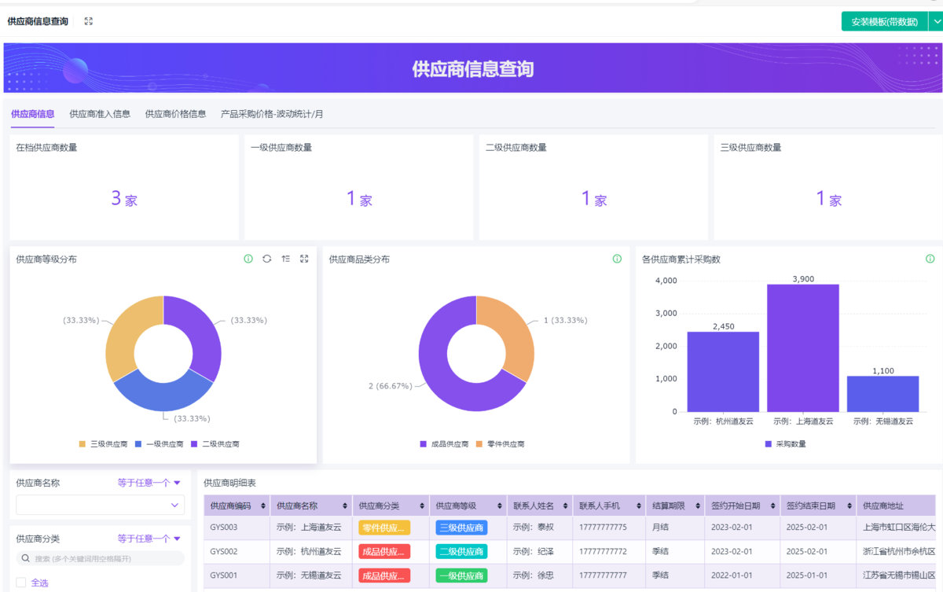This screenshot has width=943, height=592.
Task: Click fullscreen icon beside the 供应商信息查询 page title
Action: pos(89,21)
